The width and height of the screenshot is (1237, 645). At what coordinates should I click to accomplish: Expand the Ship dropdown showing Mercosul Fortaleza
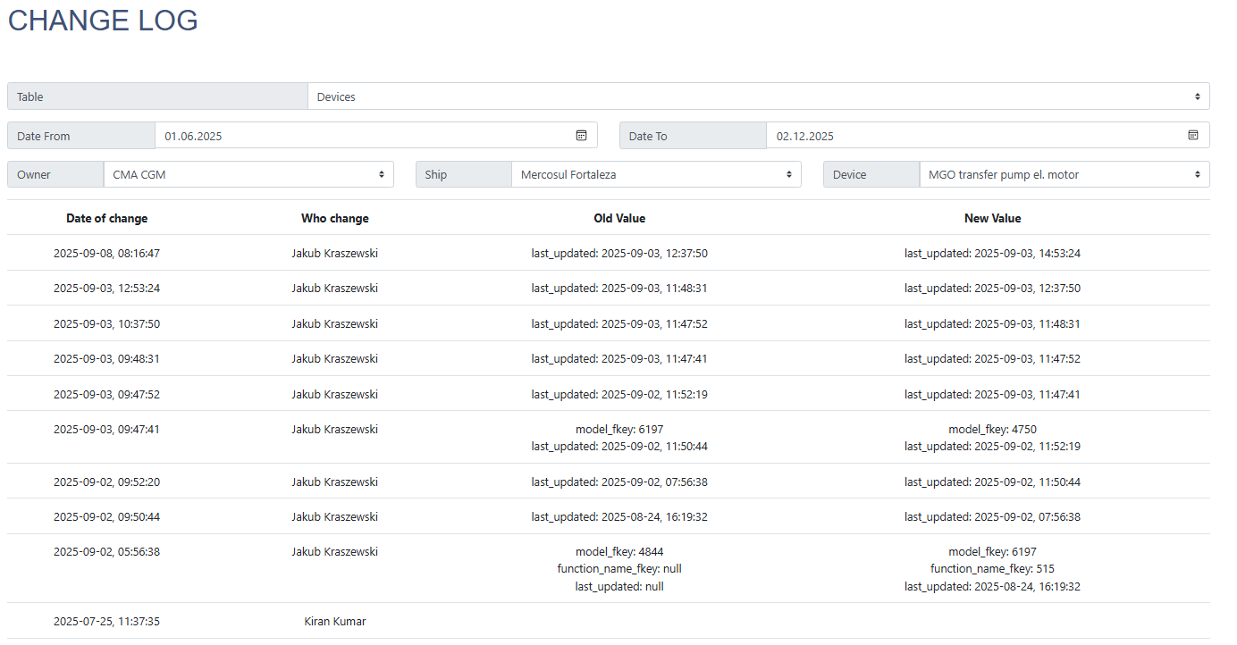pos(656,174)
